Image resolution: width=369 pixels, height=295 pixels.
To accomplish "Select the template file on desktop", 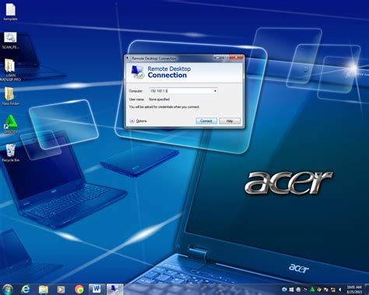I will tap(10, 12).
